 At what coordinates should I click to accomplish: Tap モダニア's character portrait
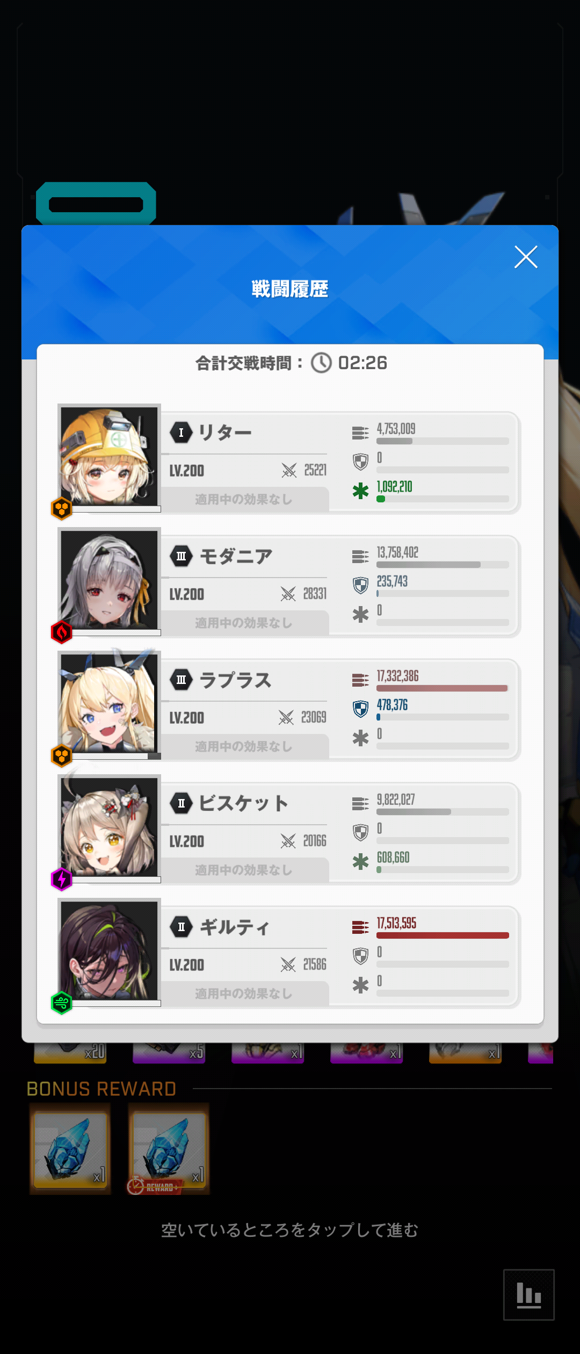point(109,579)
